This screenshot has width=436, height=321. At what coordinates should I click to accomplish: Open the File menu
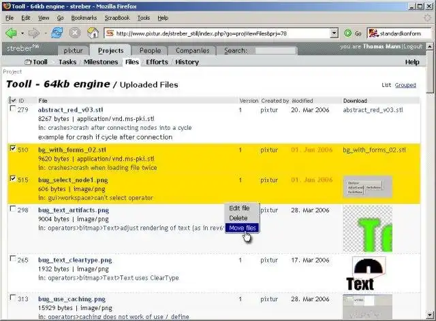tap(10, 18)
